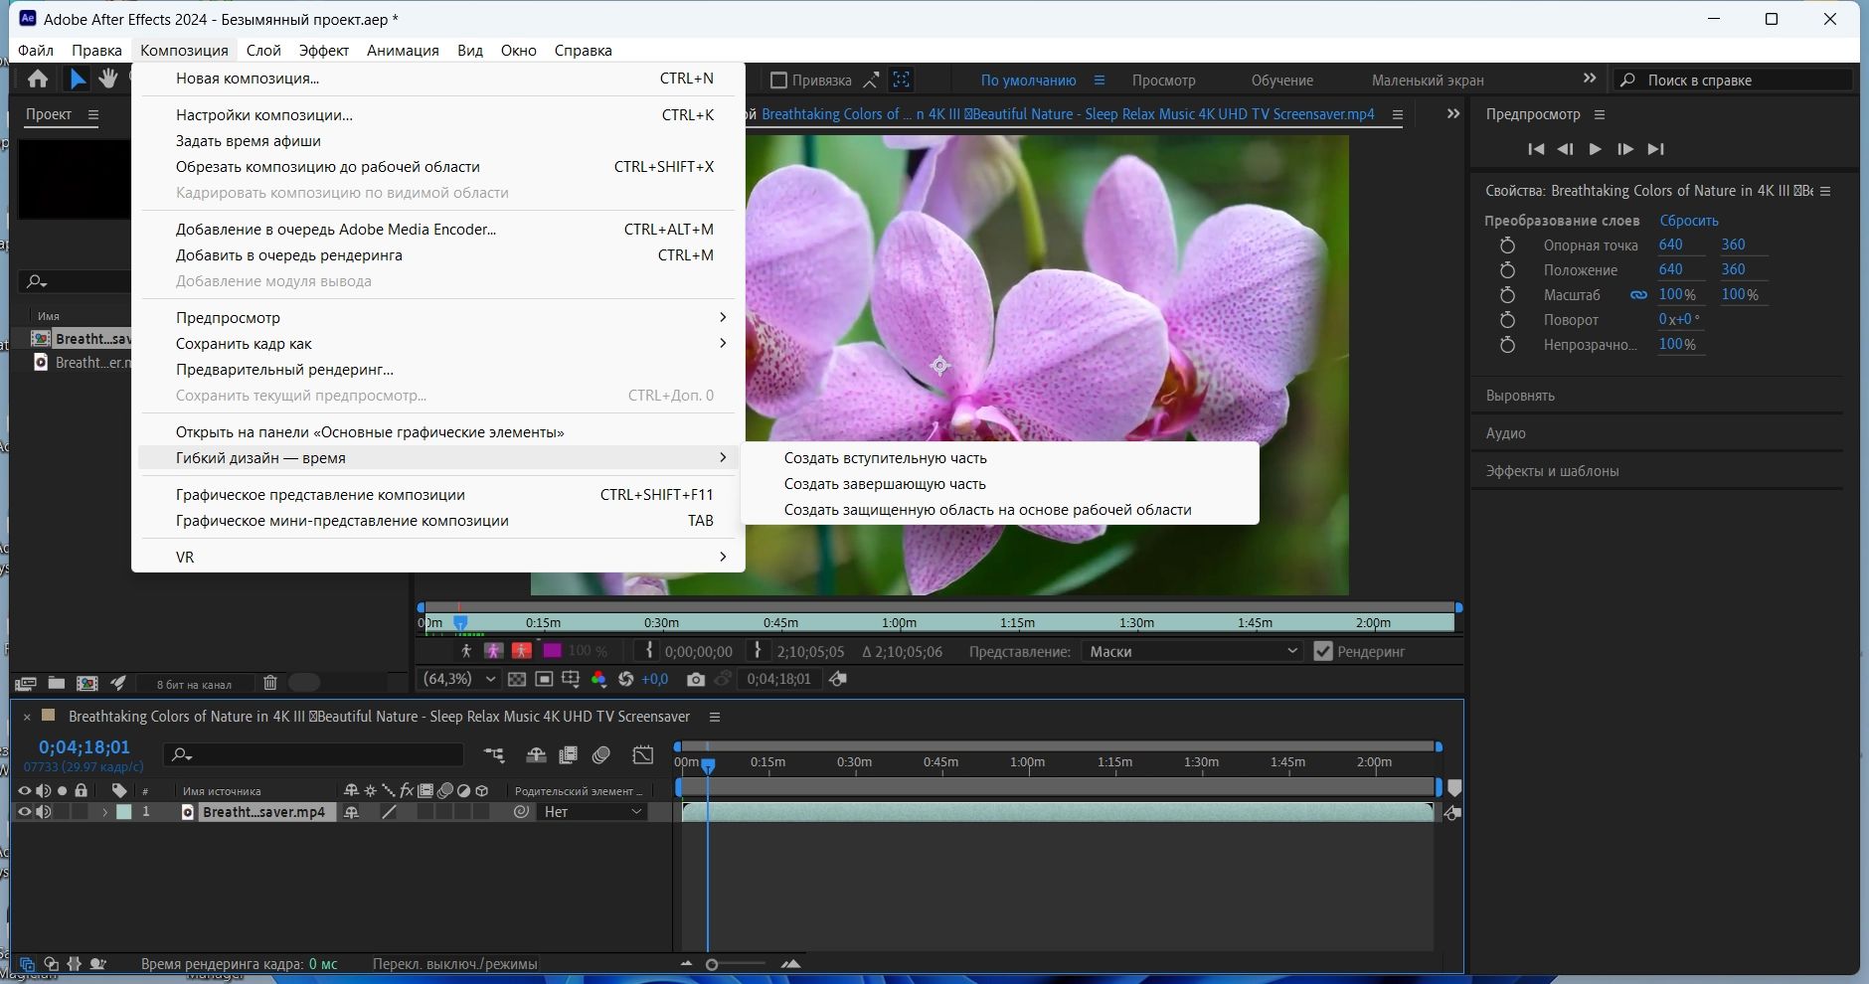Take a snapshot of the composition view
Image resolution: width=1869 pixels, height=984 pixels.
[697, 680]
